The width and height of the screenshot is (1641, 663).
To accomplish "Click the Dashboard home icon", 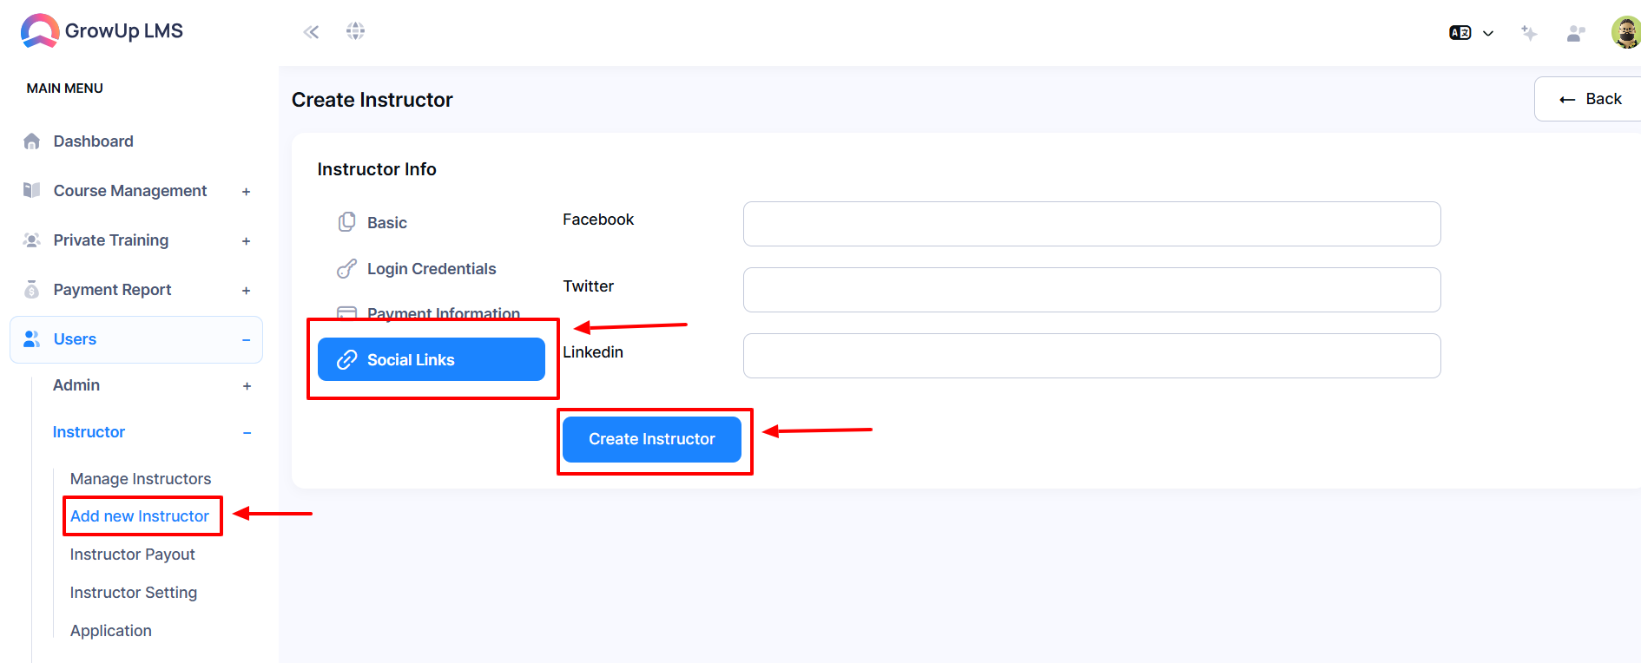I will pyautogui.click(x=32, y=141).
